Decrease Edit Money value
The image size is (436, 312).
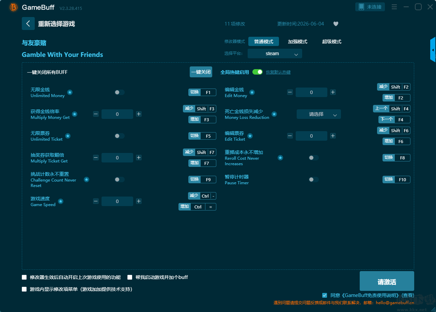pyautogui.click(x=290, y=92)
